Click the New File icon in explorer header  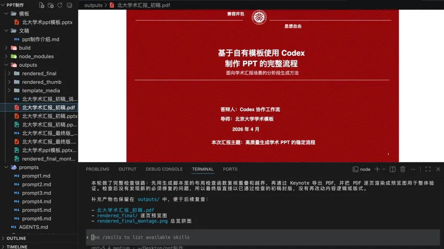[x=42, y=5]
